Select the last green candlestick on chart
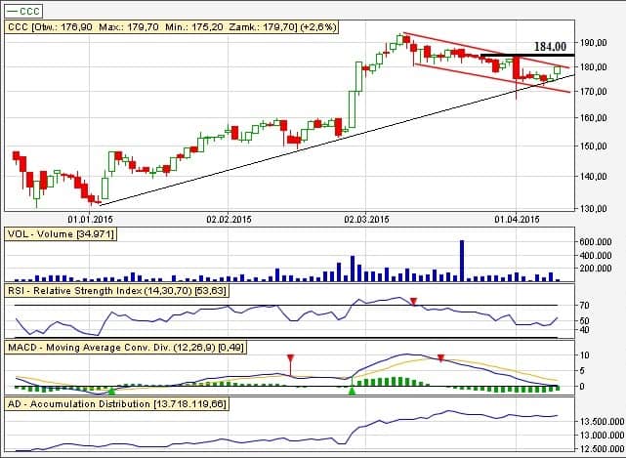 (x=558, y=70)
